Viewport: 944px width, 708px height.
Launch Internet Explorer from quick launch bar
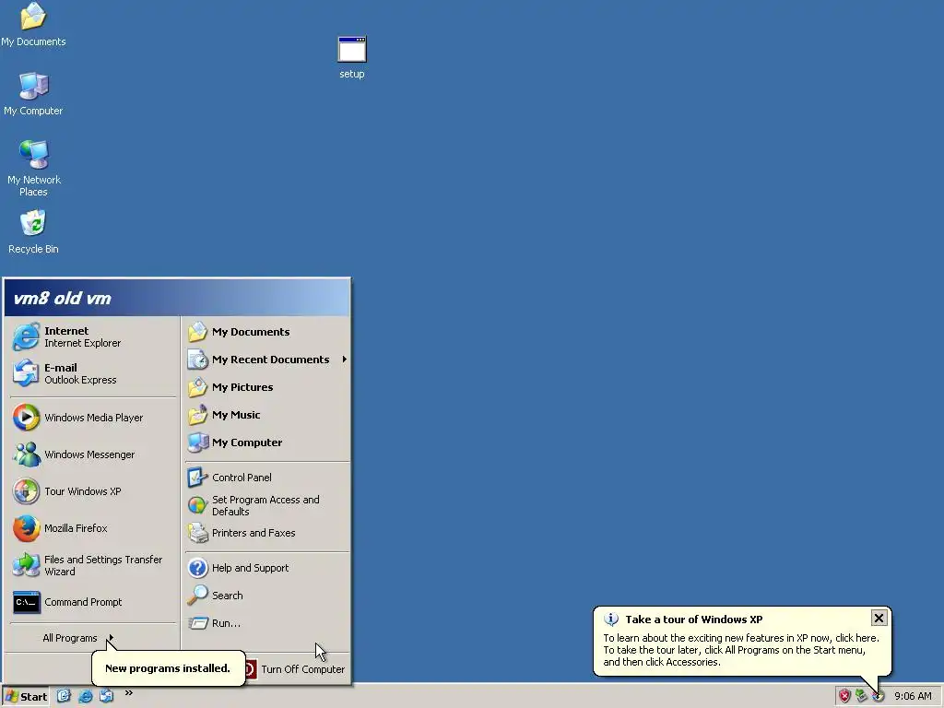(x=86, y=696)
